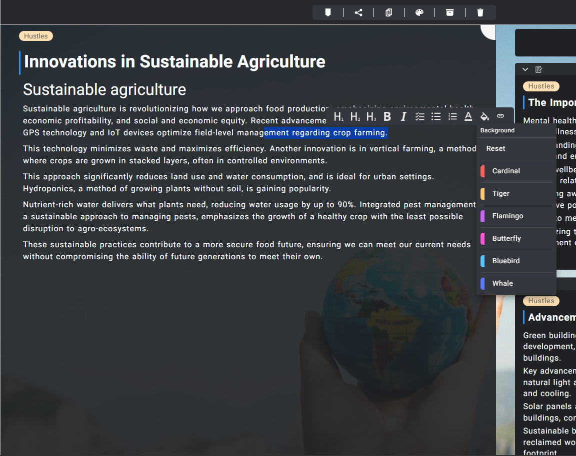Image resolution: width=576 pixels, height=456 pixels.
Task: Click the Hustles tag above 'Advancem' note
Action: coord(541,301)
